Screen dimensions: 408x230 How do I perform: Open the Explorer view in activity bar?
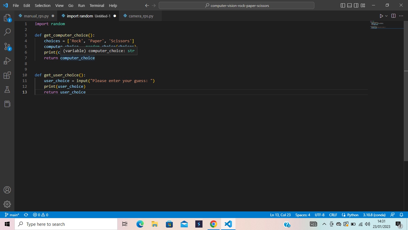[7, 18]
